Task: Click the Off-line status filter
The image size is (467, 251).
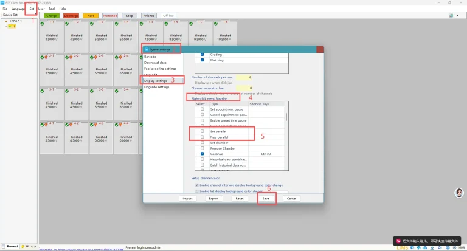Action: pyautogui.click(x=168, y=15)
